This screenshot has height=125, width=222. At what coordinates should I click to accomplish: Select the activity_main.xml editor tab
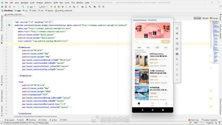(14, 14)
